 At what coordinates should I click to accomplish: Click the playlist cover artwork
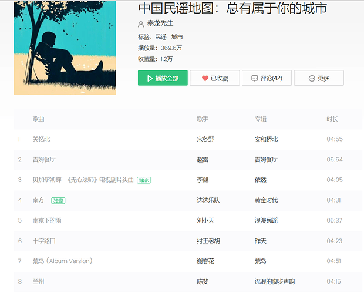pos(65,47)
